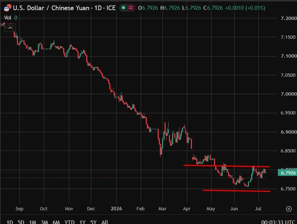This screenshot has height=224, width=297.
Task: Click the Mar date axis label
Action: point(162,208)
